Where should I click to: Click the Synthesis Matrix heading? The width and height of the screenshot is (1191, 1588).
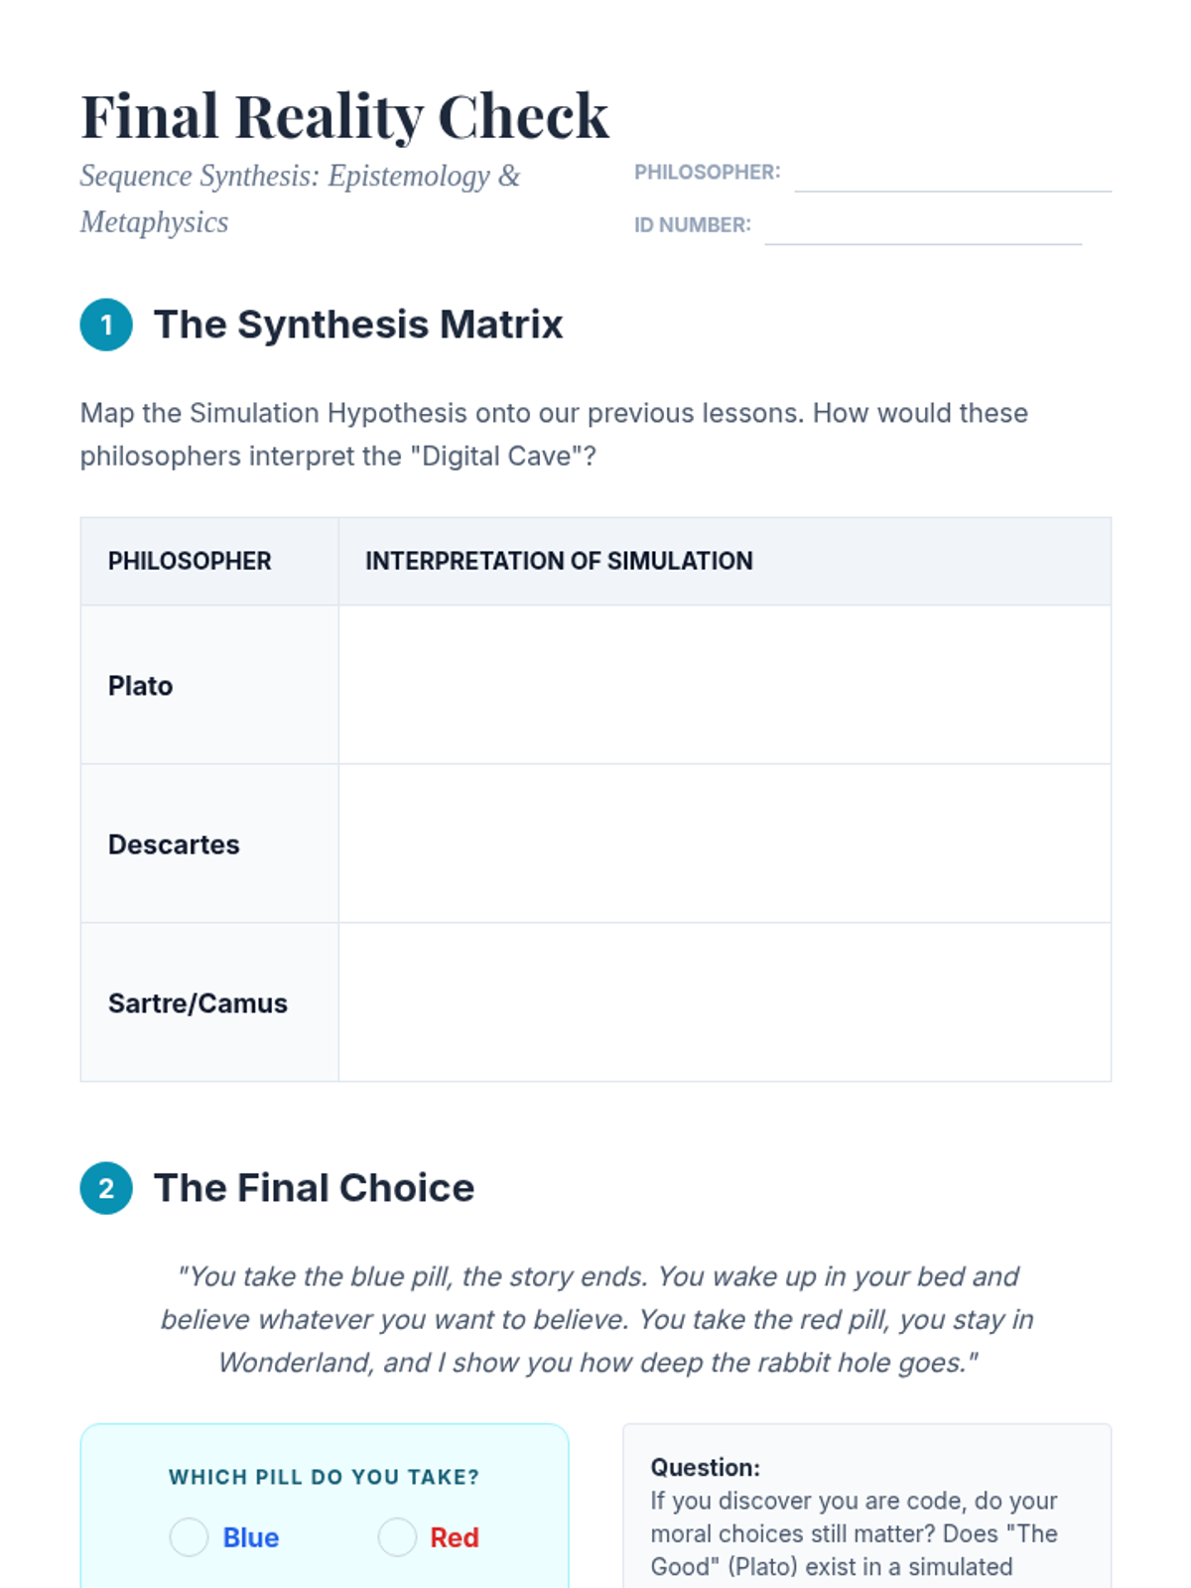[x=358, y=325]
